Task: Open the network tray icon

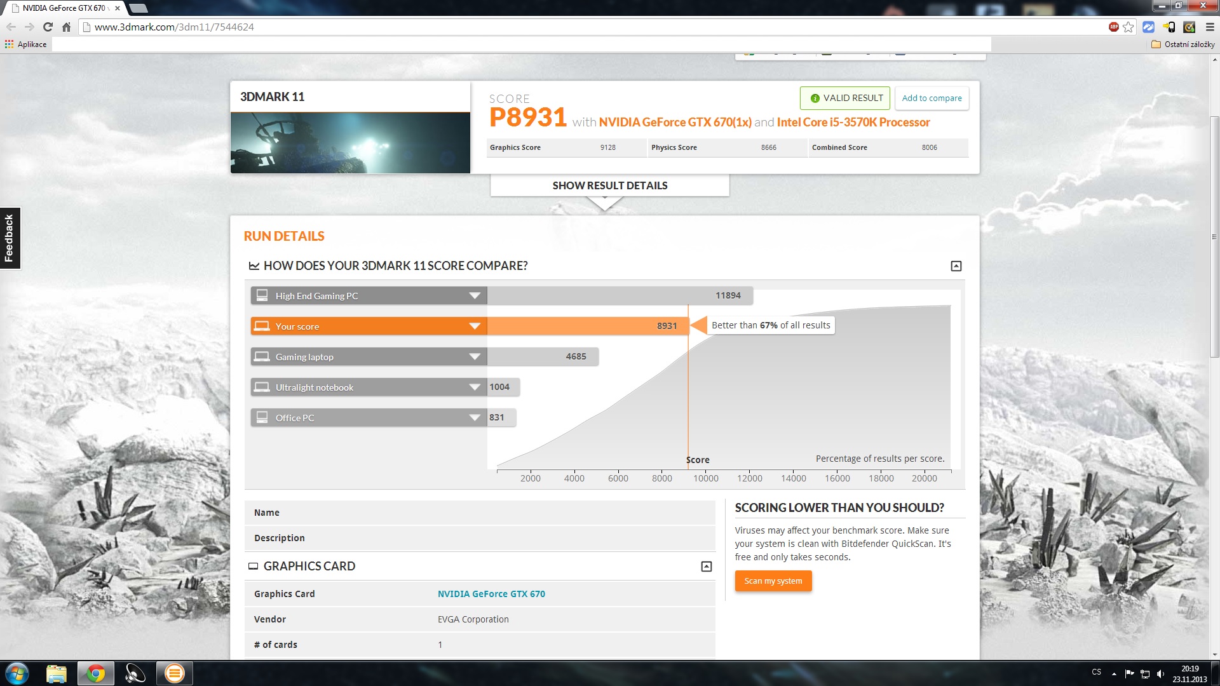Action: click(1145, 673)
